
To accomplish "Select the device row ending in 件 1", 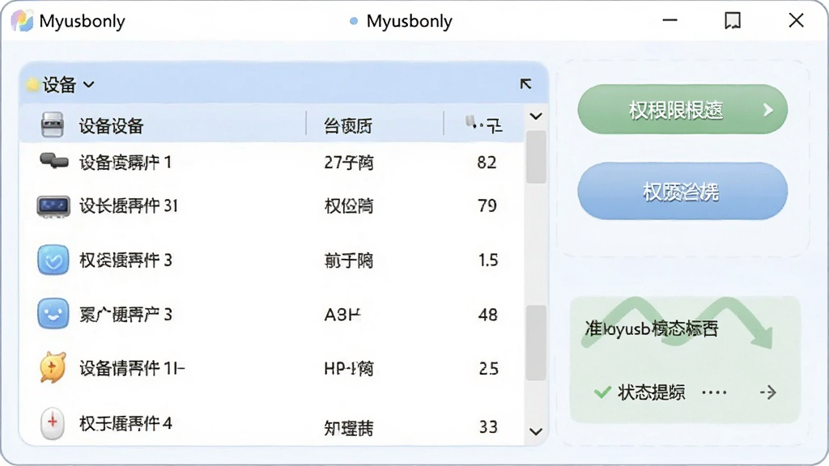I will pos(272,162).
